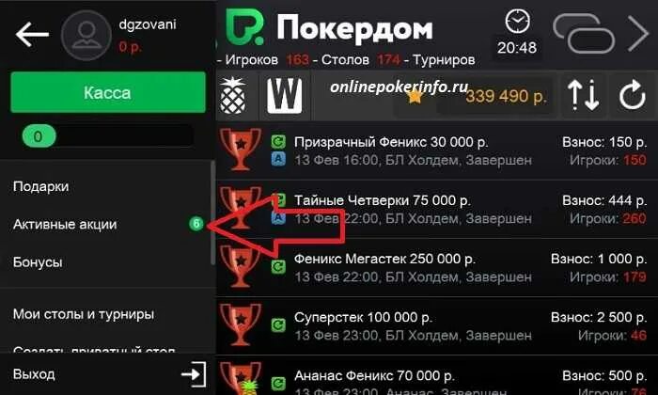
Task: Open the Бонусы menu item
Action: coord(38,262)
